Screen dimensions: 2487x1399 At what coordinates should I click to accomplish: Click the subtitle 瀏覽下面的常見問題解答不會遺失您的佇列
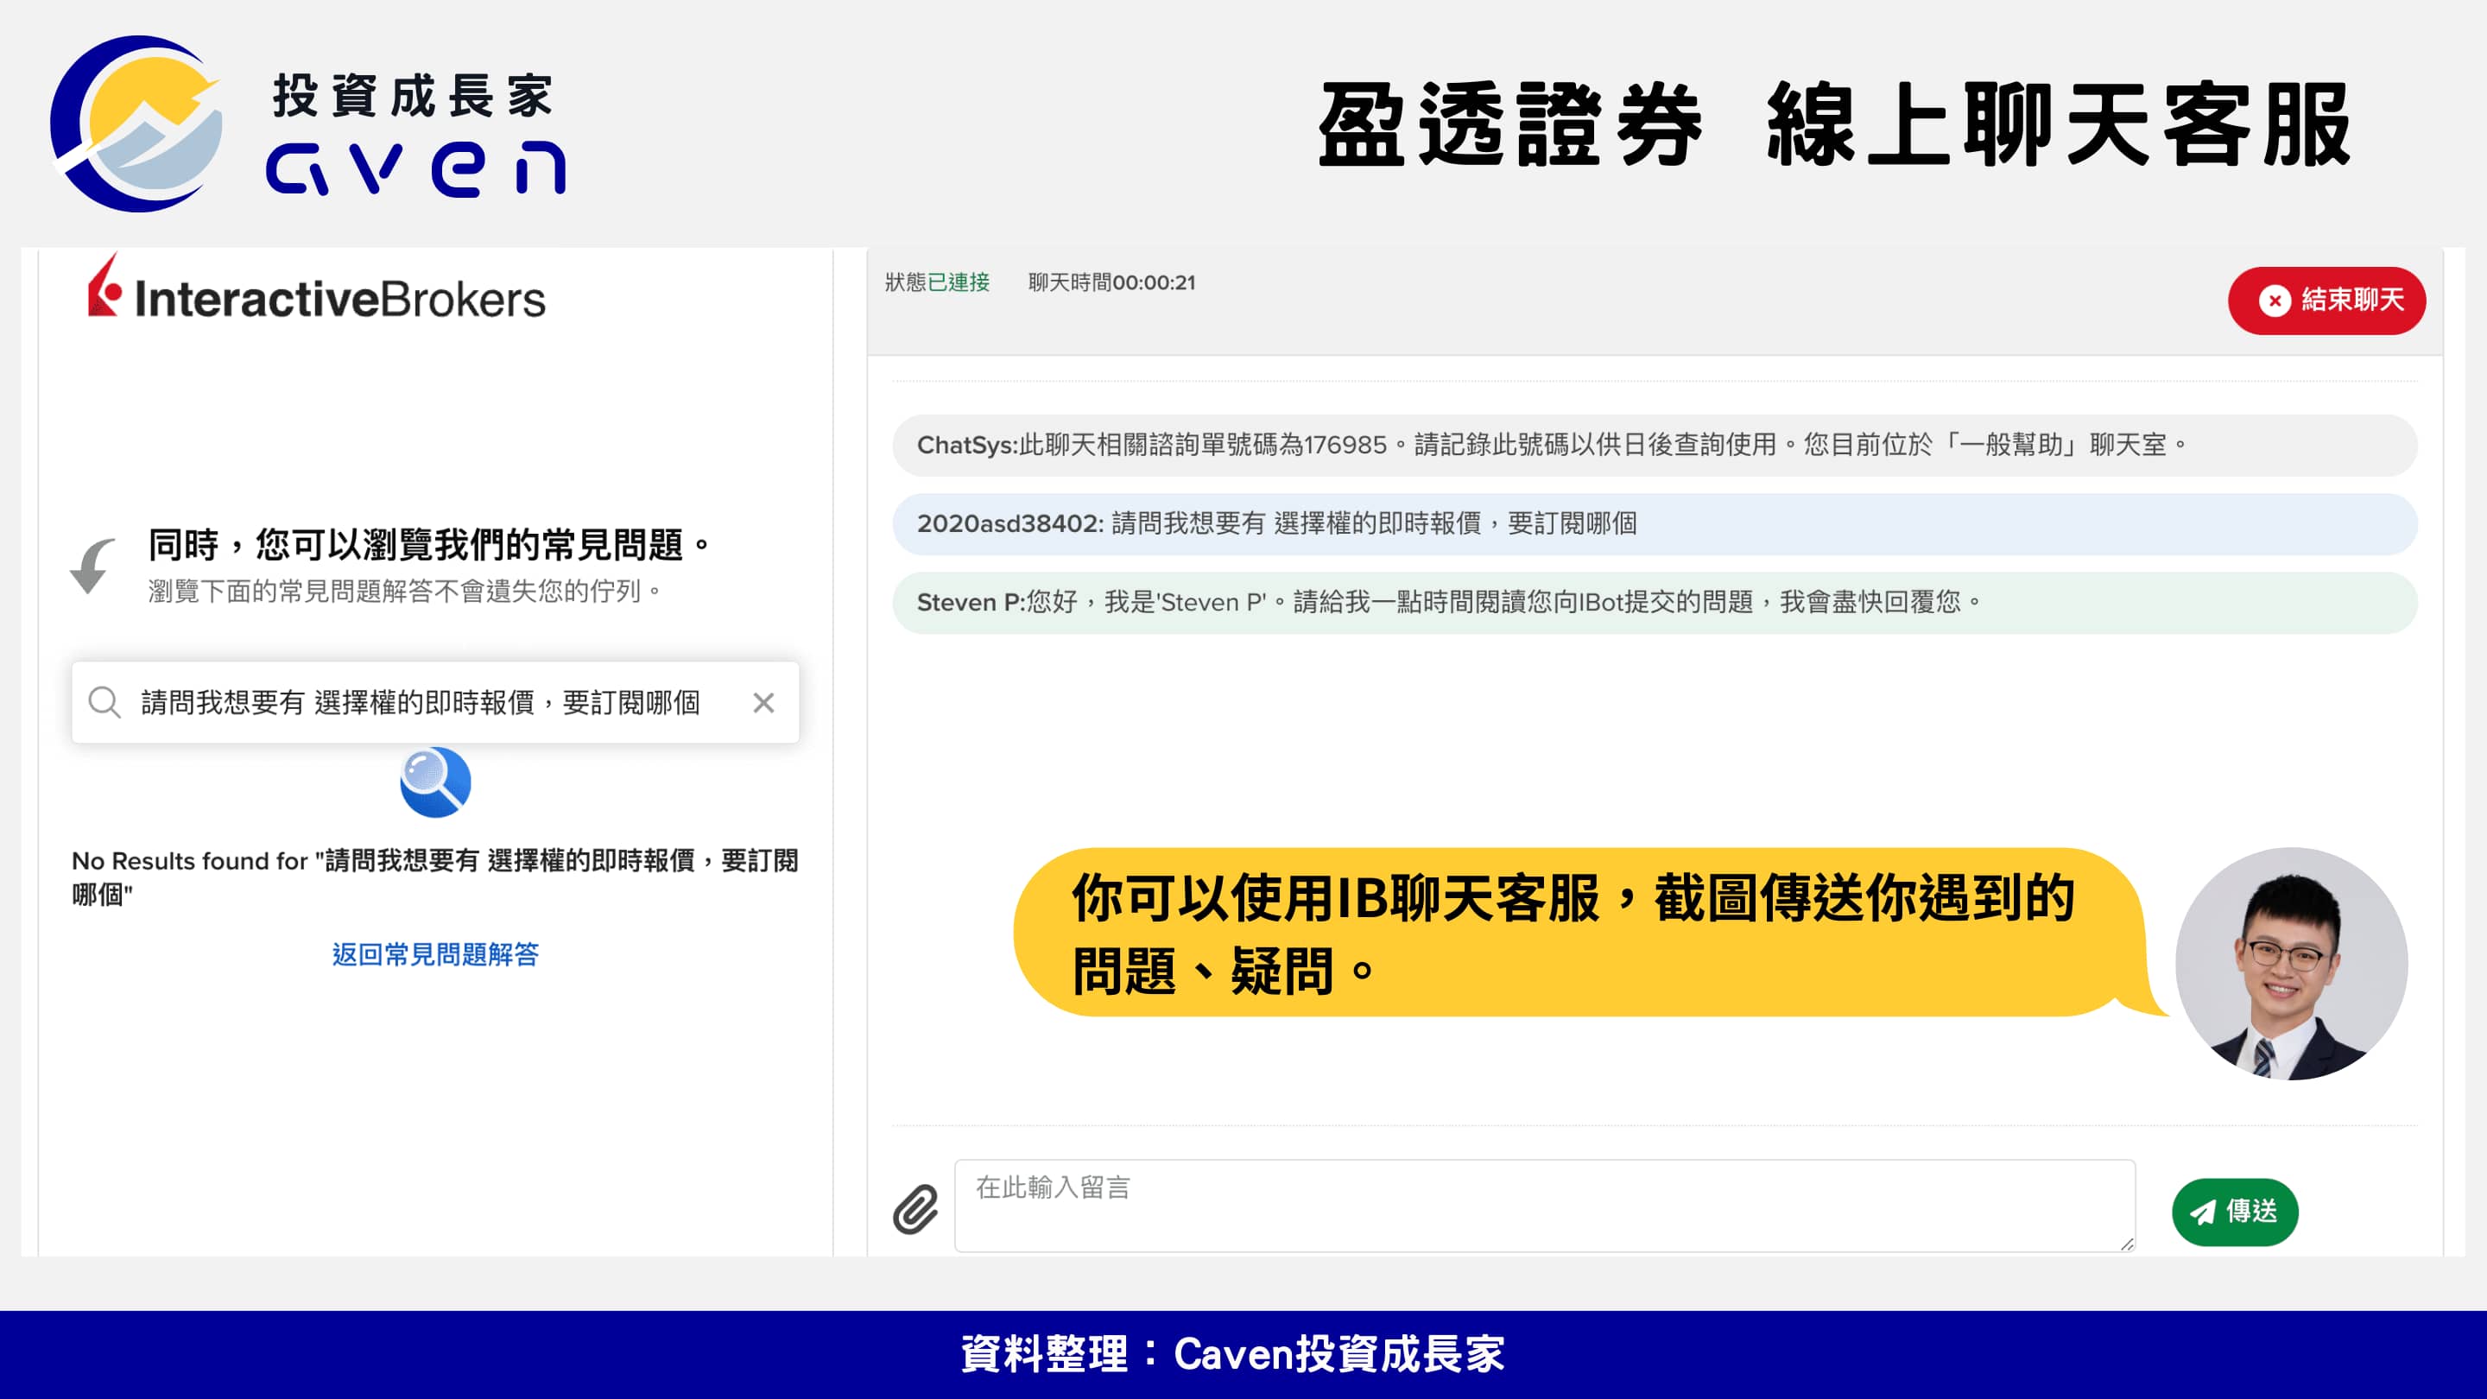pyautogui.click(x=404, y=591)
